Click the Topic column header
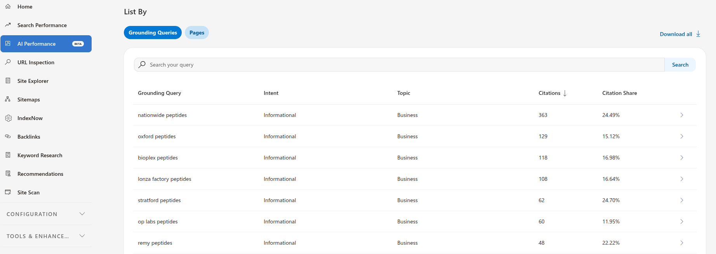716x254 pixels. [x=403, y=93]
